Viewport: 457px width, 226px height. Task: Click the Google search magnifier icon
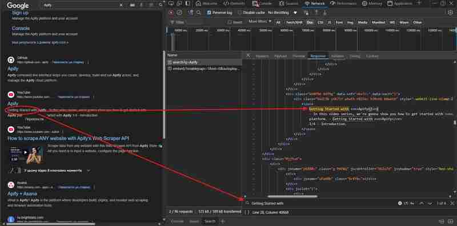click(x=161, y=5)
